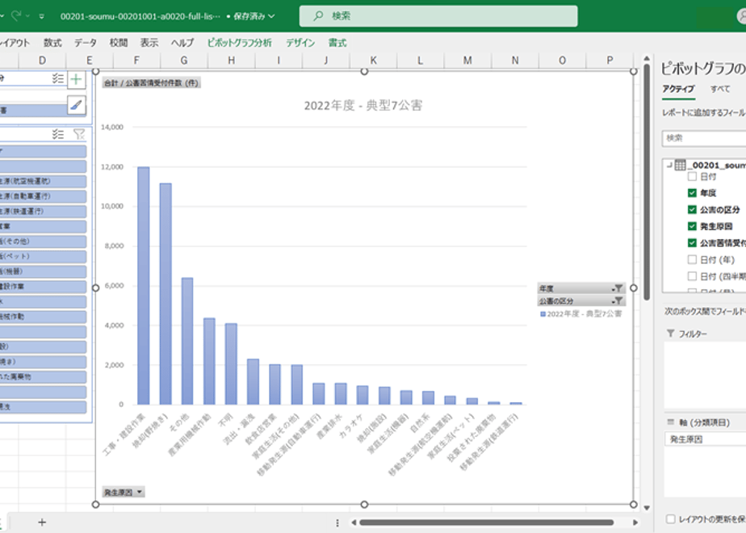Click the horizontal scrollbar thumb
Image resolution: width=746 pixels, height=533 pixels.
pyautogui.click(x=486, y=523)
